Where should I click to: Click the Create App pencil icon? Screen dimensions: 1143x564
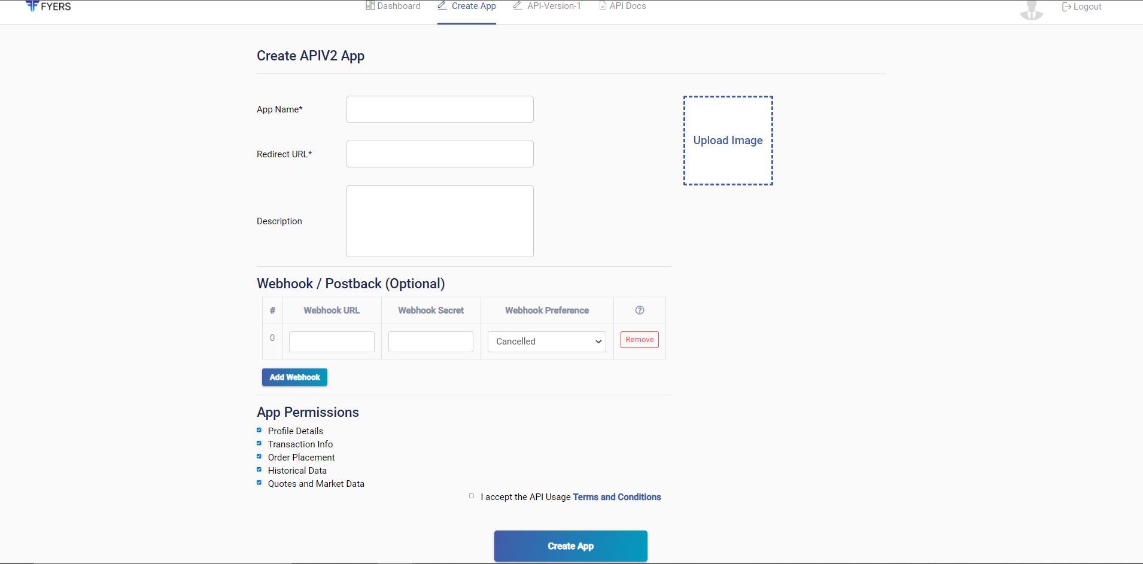tap(442, 5)
